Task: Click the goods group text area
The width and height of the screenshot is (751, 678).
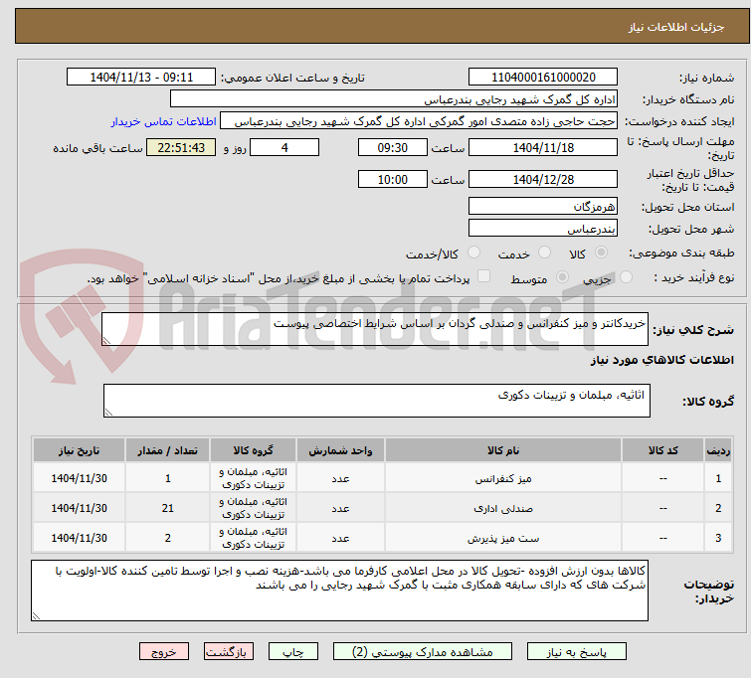Action: [x=376, y=401]
